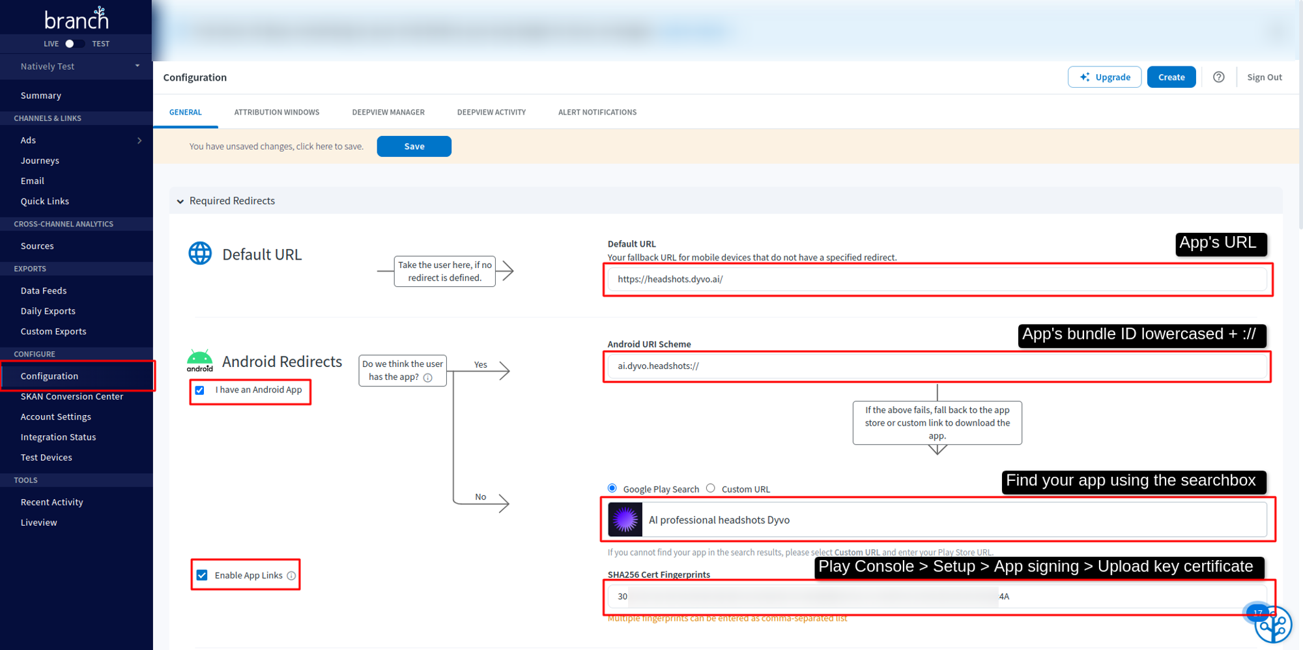1303x650 pixels.
Task: Click the info icon beside Enable App Links
Action: click(x=291, y=576)
